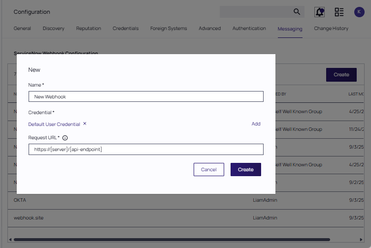Switch to the General tab

click(x=22, y=29)
